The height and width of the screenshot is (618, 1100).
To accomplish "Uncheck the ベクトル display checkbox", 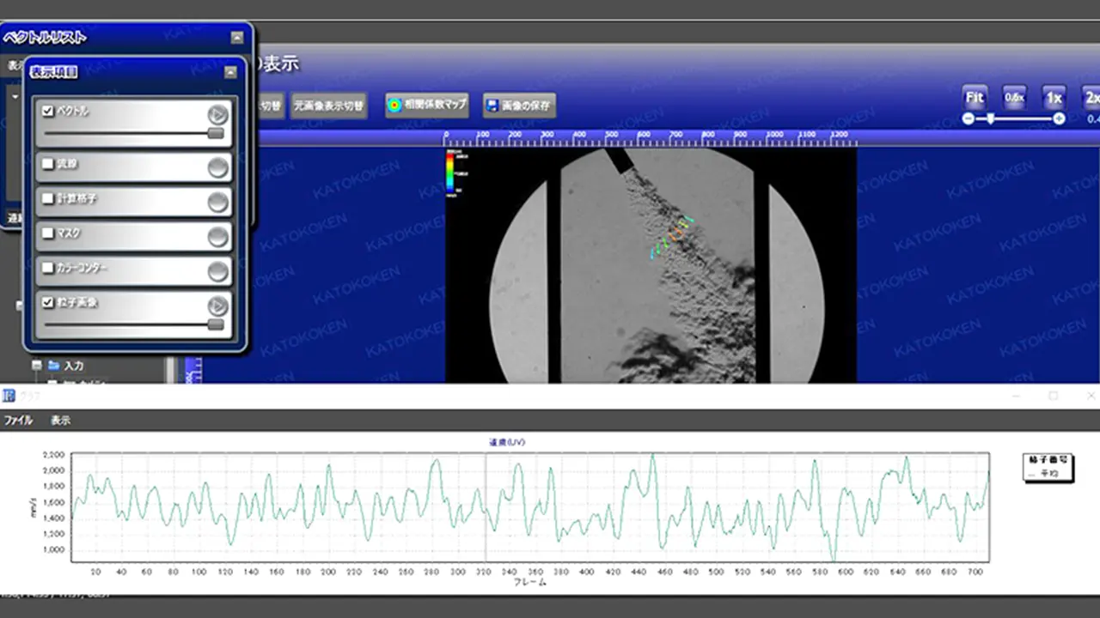I will click(x=48, y=111).
